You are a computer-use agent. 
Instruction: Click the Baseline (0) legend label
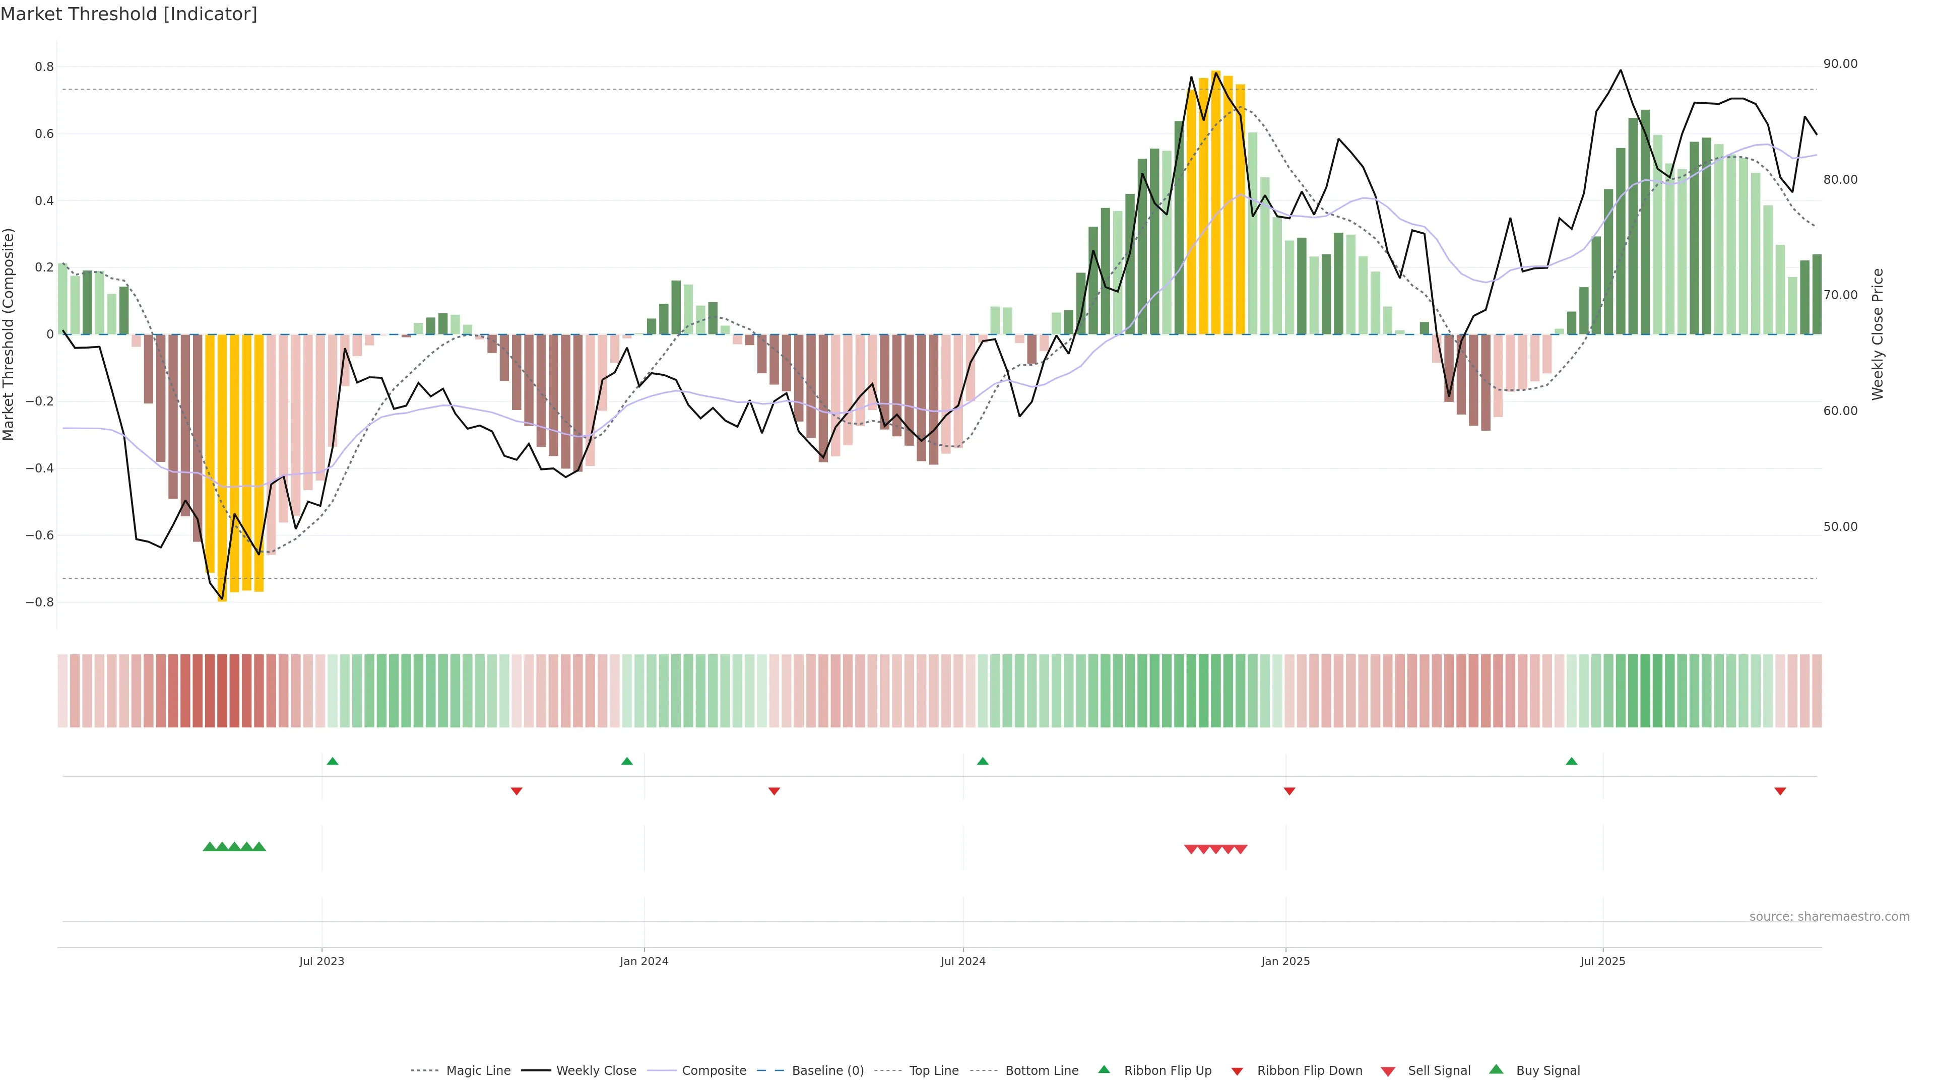coord(828,1071)
